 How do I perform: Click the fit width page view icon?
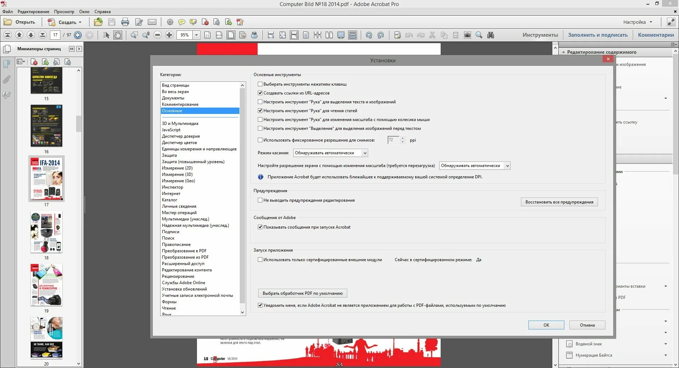coord(219,35)
